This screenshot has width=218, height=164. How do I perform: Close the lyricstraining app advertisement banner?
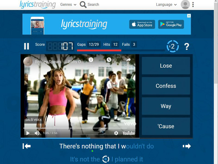click(x=189, y=16)
